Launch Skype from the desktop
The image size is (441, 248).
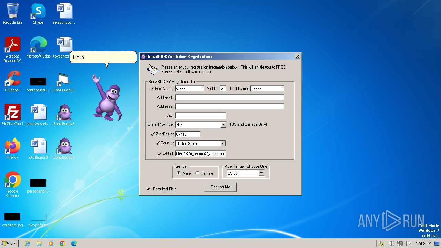[x=38, y=14]
